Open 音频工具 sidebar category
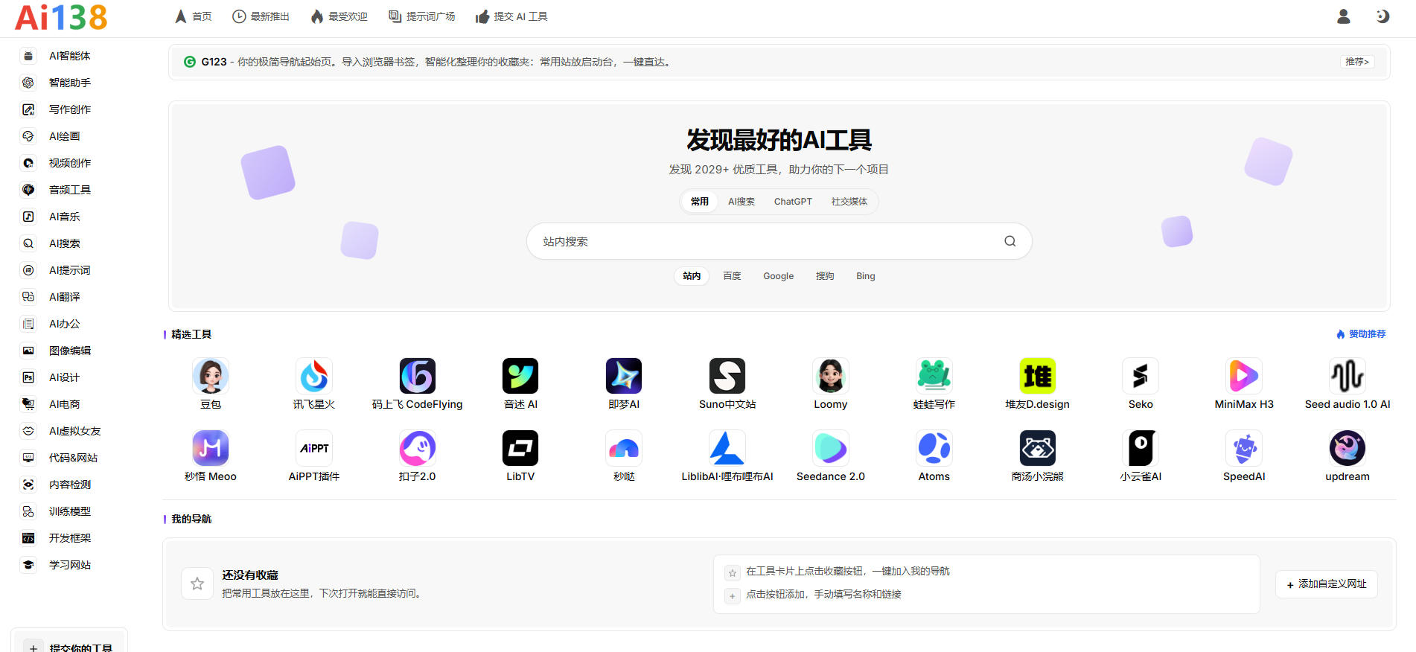The image size is (1416, 652). click(x=69, y=190)
